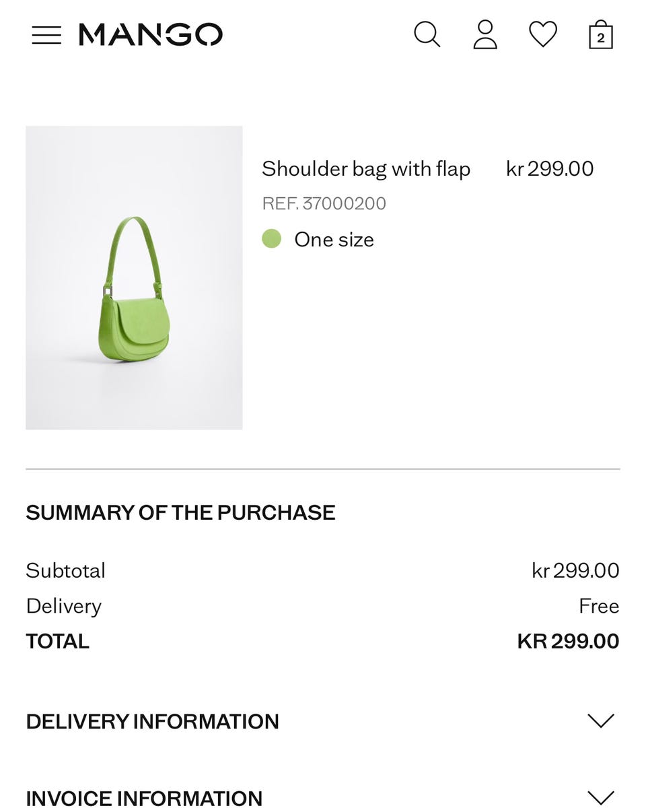
Task: Click the product price kr 299.00 beside the name
Action: (x=550, y=168)
